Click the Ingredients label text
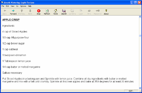Image resolution: width=142 pixels, height=93 pixels. pos(8,26)
